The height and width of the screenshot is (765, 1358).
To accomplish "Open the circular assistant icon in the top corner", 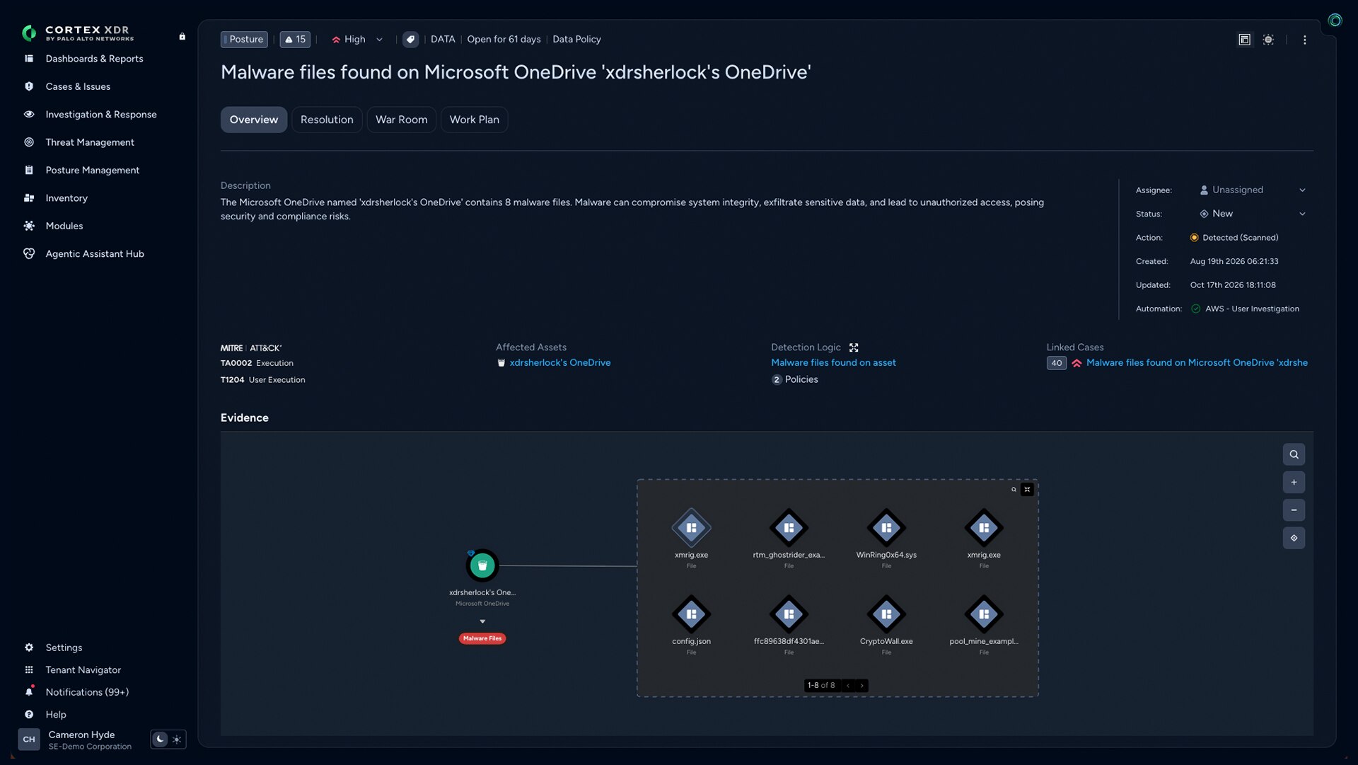I will (x=1335, y=21).
